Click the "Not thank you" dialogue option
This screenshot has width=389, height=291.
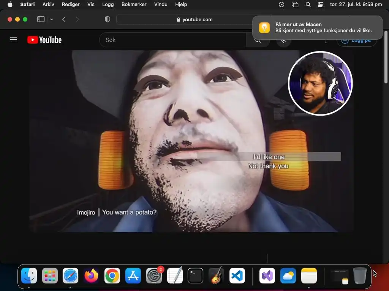point(268,166)
